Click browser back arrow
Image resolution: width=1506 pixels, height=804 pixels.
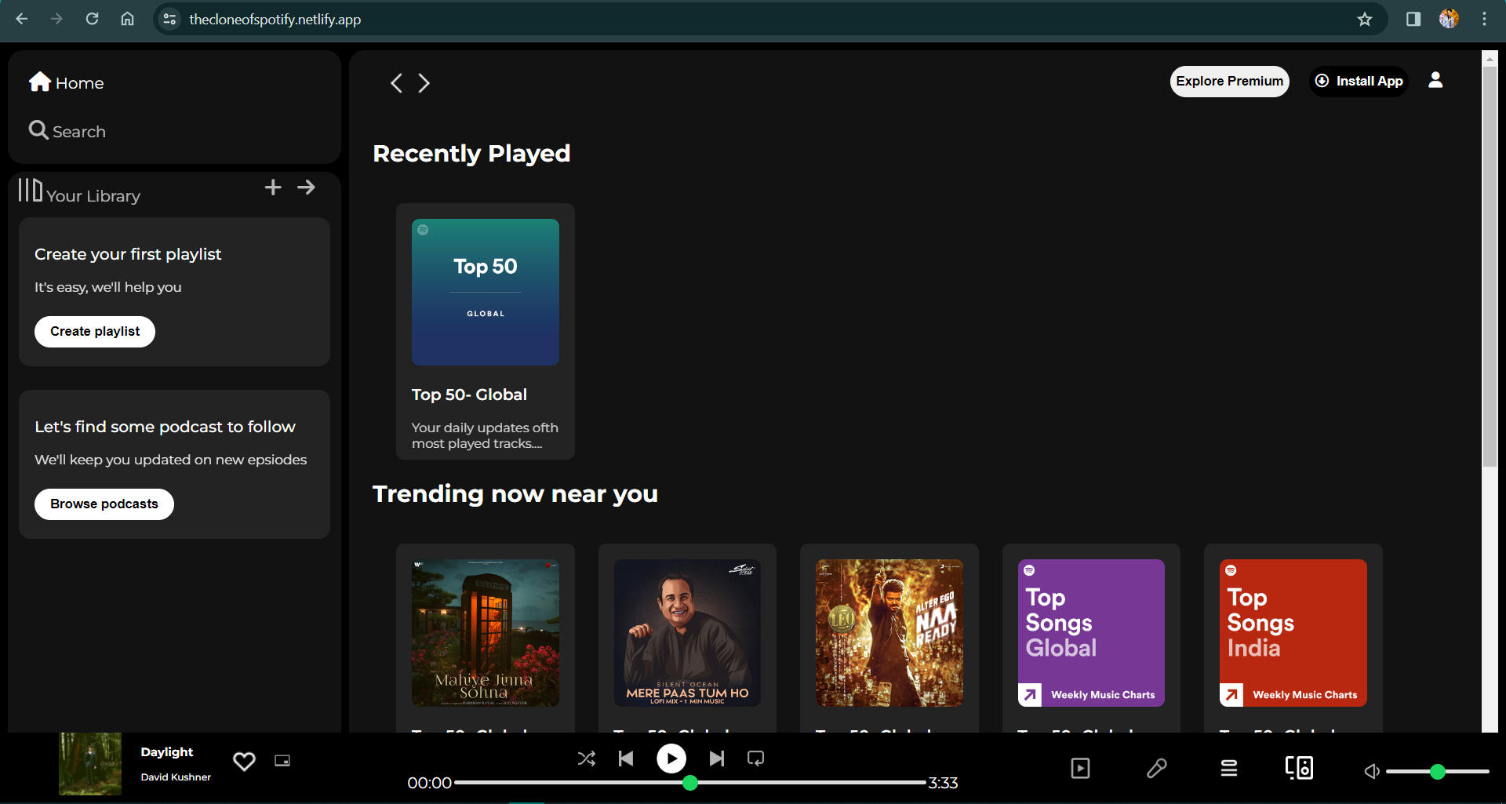(x=22, y=19)
